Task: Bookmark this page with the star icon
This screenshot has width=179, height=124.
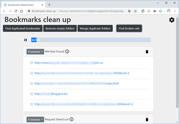Action: point(135,11)
